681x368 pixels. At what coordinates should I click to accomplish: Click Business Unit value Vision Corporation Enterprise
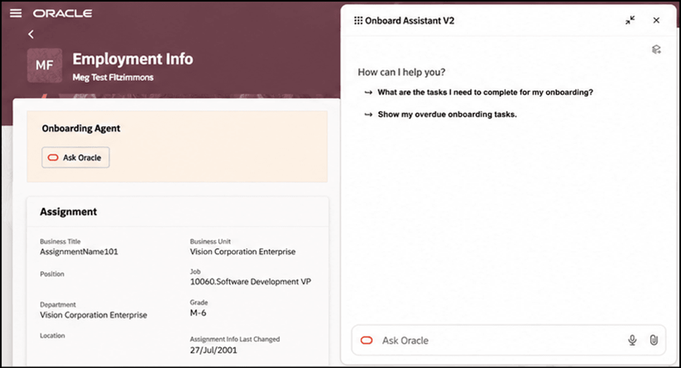(x=242, y=251)
